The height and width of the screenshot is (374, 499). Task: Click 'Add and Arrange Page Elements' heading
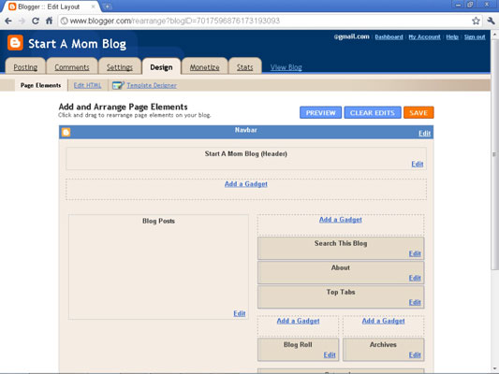(123, 107)
